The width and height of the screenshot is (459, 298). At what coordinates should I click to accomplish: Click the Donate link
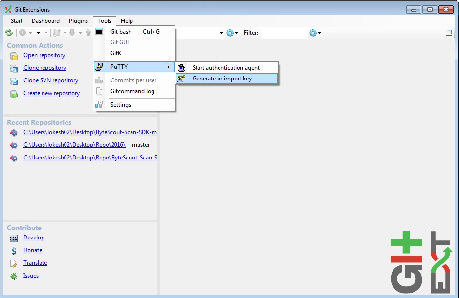coord(33,250)
